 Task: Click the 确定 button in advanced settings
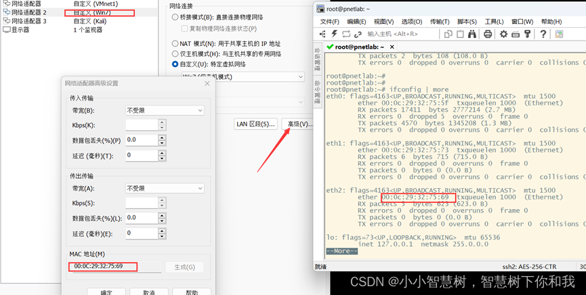[x=106, y=291]
